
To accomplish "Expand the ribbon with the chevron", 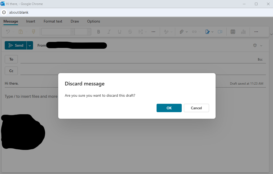I will click(x=271, y=34).
